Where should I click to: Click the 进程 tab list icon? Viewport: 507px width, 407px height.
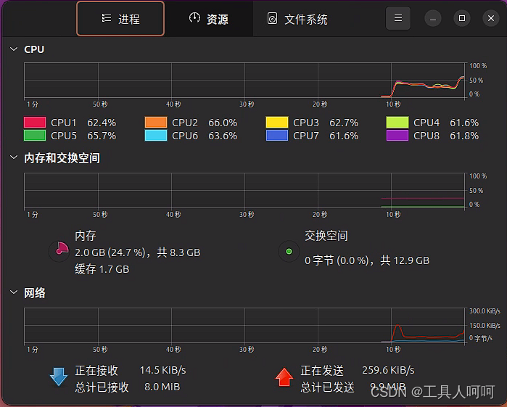[107, 18]
